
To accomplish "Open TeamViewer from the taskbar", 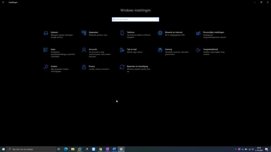I will point(93,149).
